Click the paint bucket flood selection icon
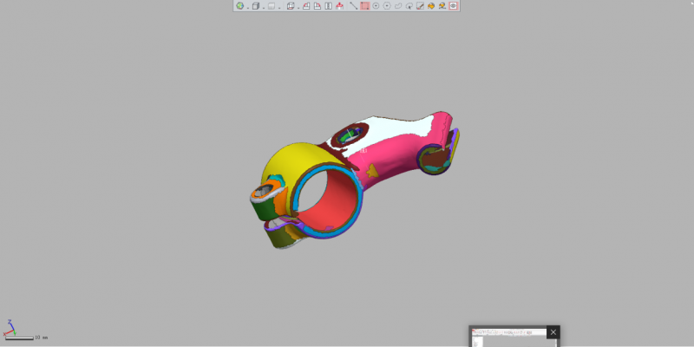 click(431, 6)
